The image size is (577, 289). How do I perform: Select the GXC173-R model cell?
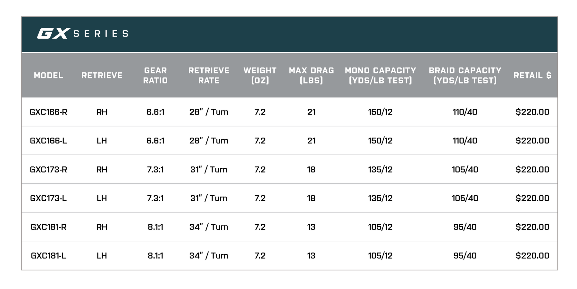(x=48, y=170)
